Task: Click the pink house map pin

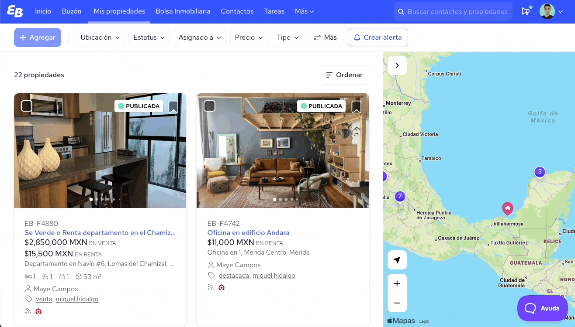Action: click(x=507, y=208)
